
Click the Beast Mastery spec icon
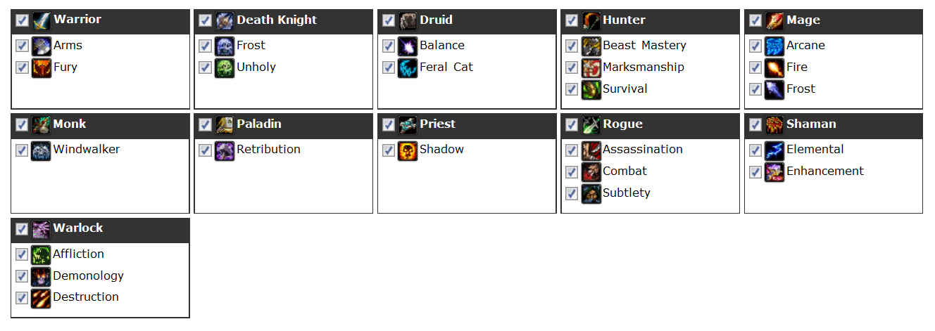tap(591, 46)
